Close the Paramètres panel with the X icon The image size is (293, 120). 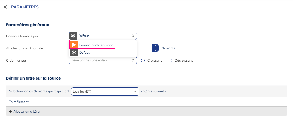tap(5, 7)
